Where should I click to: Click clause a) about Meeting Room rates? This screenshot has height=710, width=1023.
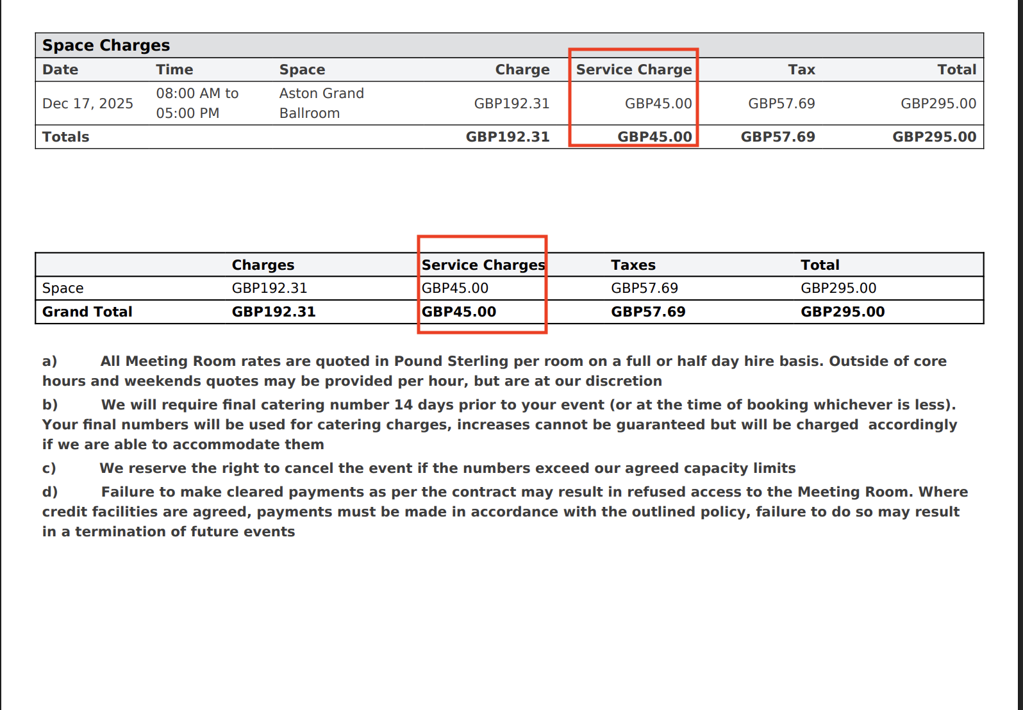[494, 371]
